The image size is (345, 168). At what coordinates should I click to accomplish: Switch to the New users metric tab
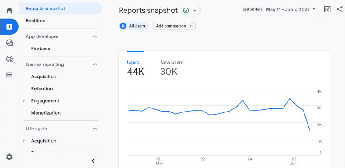pyautogui.click(x=172, y=68)
